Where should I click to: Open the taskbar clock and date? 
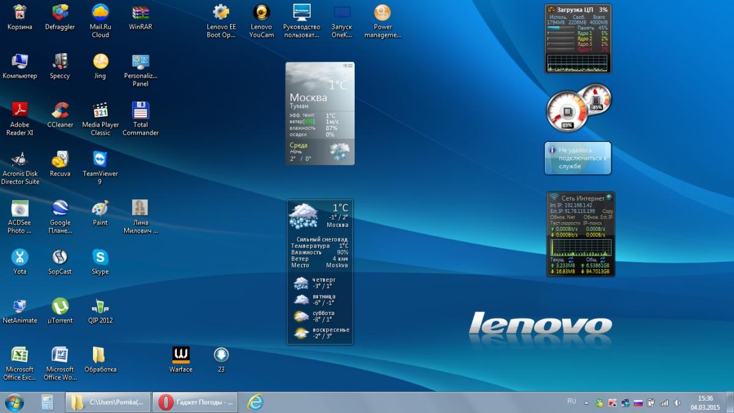(705, 402)
